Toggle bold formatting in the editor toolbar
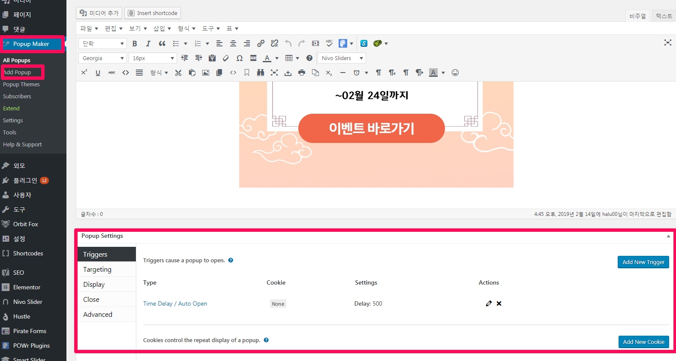 point(135,43)
